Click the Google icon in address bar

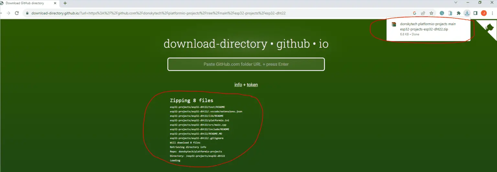(414, 13)
